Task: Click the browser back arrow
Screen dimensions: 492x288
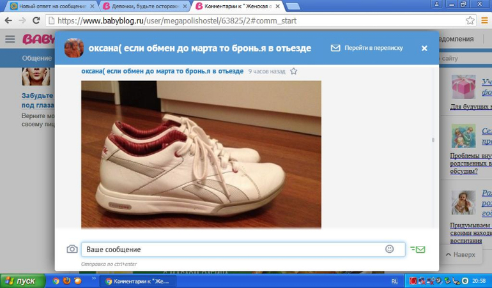Action: (x=8, y=20)
